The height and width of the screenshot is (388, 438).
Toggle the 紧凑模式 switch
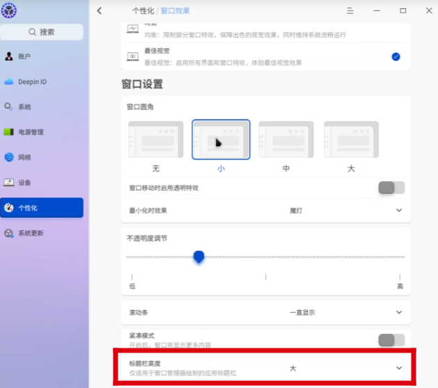[391, 340]
